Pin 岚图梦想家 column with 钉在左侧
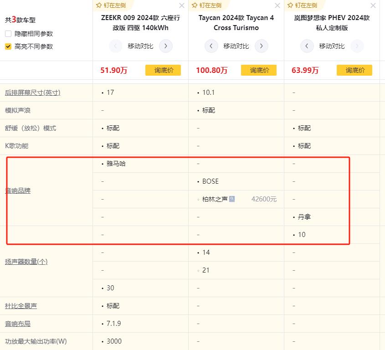This screenshot has width=385, height=350. (303, 5)
